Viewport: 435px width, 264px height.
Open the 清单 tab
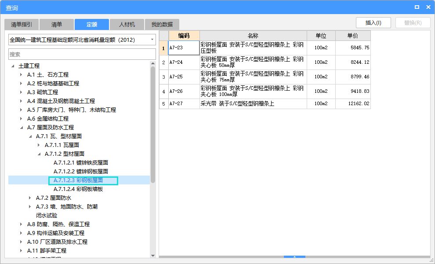(57, 25)
